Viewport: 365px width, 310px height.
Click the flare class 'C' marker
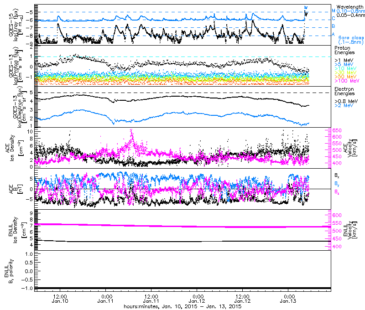(334, 19)
